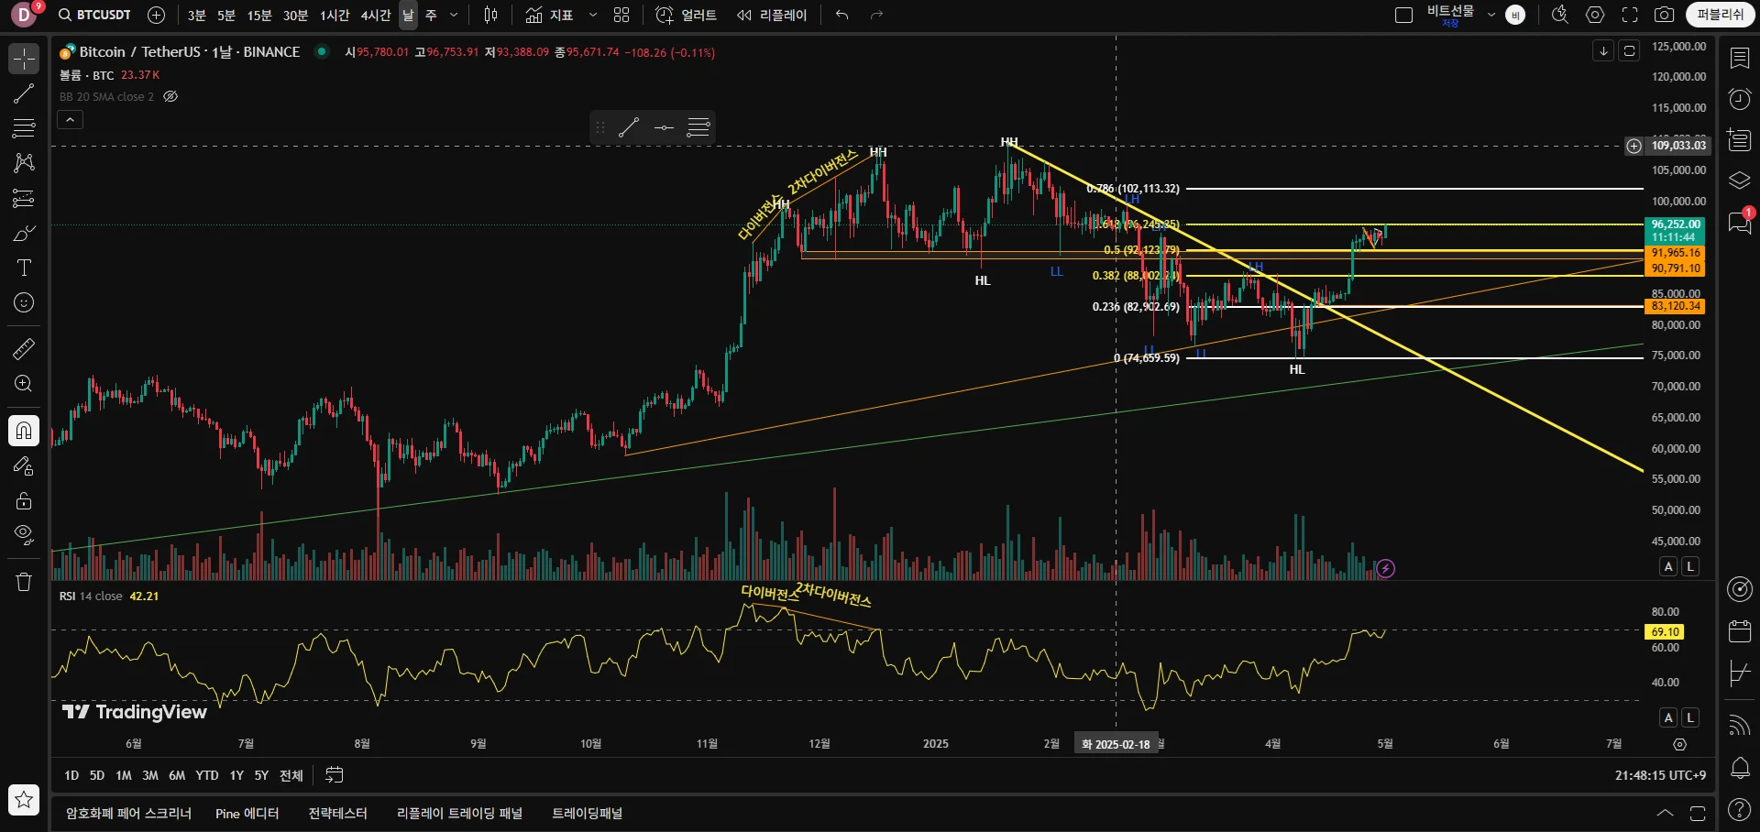Image resolution: width=1760 pixels, height=832 pixels.
Task: Open the go-to-date calendar icon
Action: coord(335,775)
